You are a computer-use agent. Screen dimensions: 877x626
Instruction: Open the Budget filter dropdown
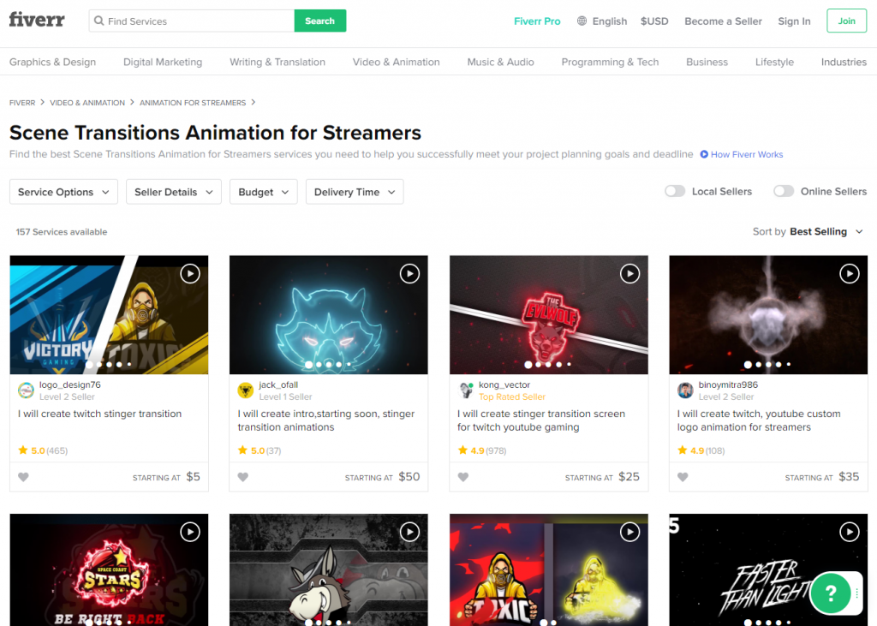[x=263, y=192]
